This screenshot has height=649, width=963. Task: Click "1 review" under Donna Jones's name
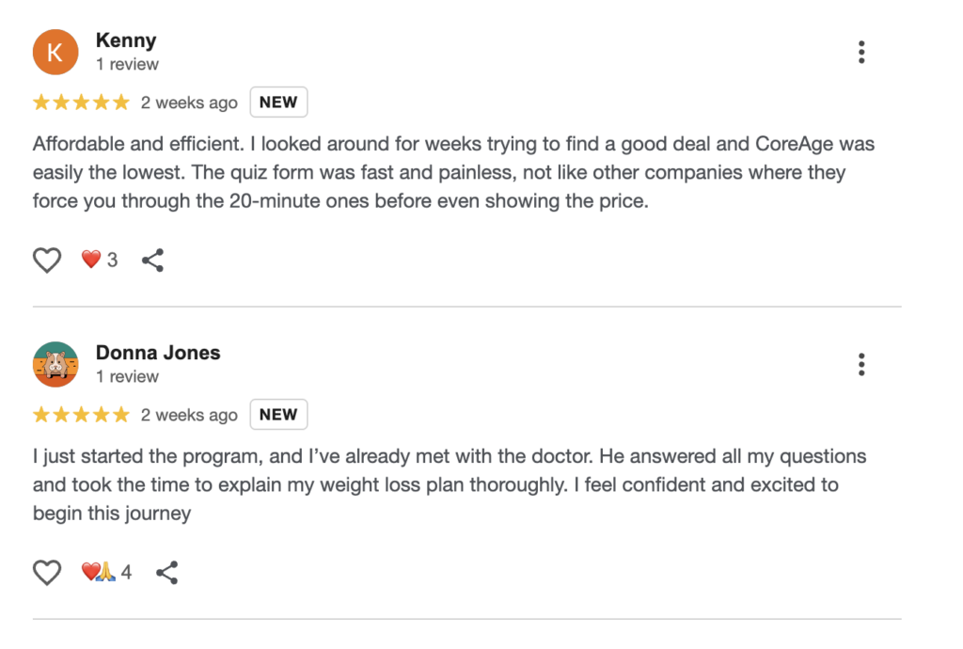(127, 377)
